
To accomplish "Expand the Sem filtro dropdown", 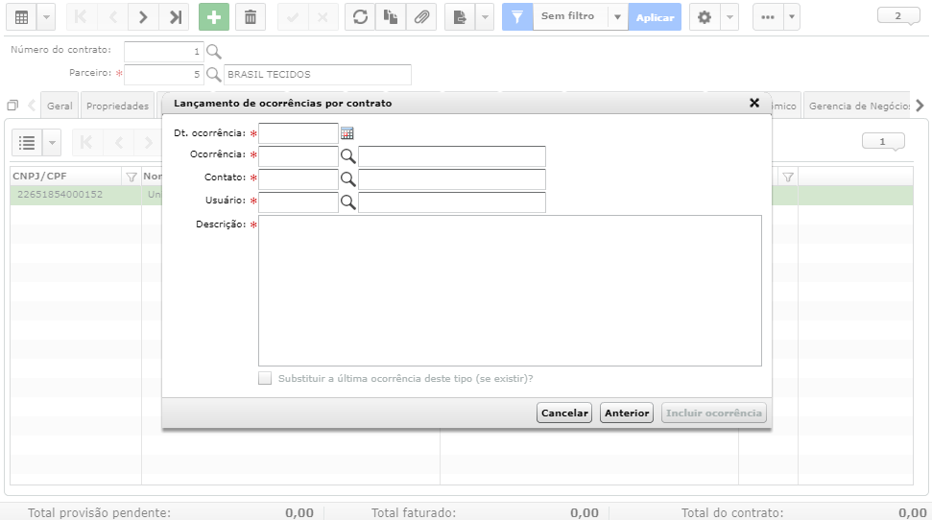I will point(617,17).
